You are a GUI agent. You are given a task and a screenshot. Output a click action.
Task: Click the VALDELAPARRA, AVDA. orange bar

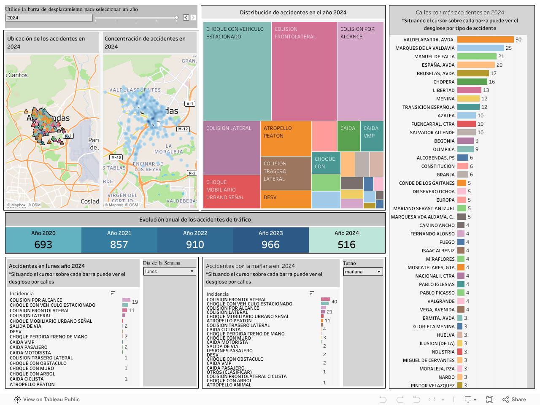click(x=485, y=40)
